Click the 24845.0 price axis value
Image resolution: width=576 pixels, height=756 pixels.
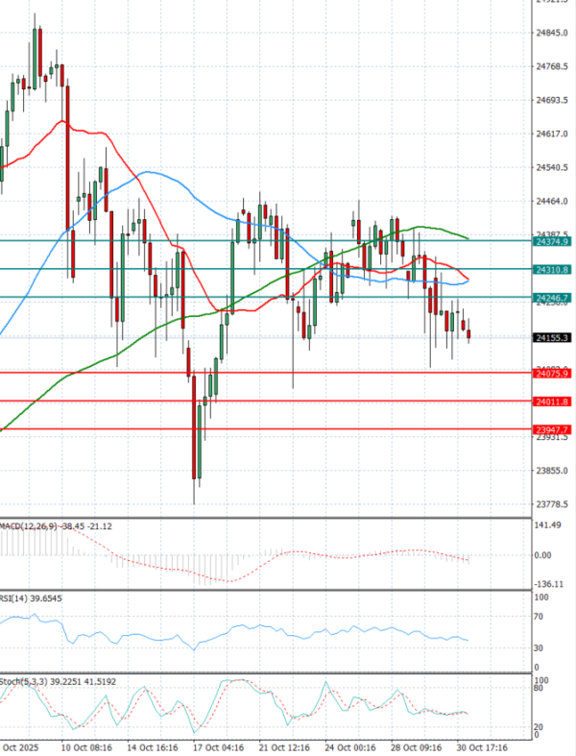click(x=552, y=34)
